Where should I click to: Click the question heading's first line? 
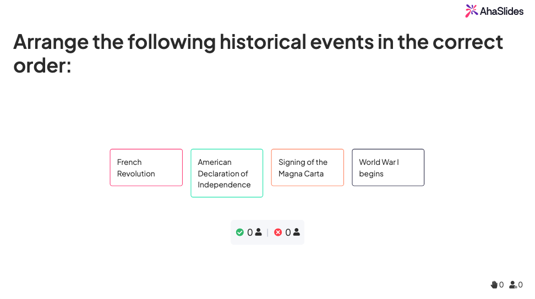pos(258,42)
